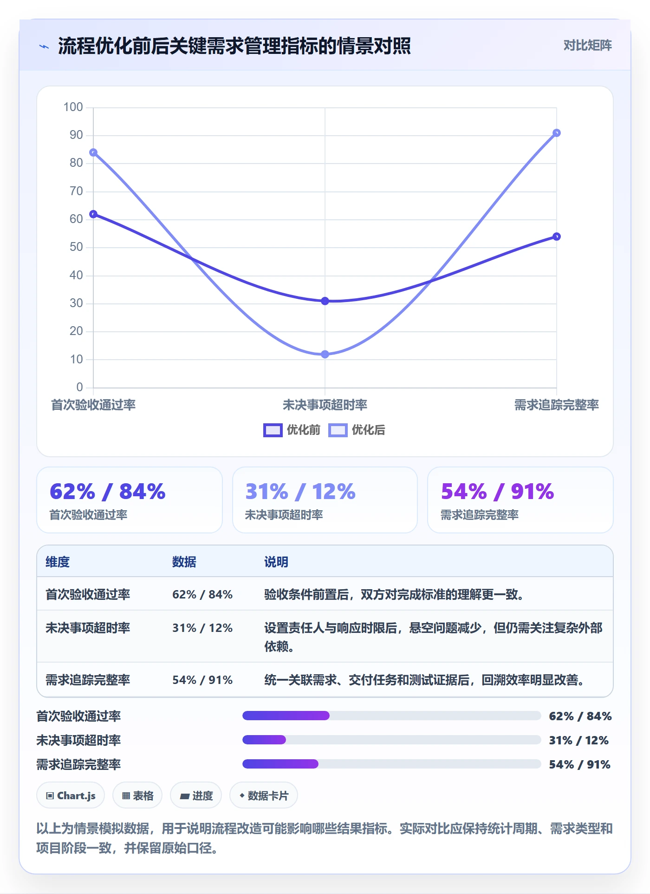Click the 说明 column header

[x=276, y=562]
